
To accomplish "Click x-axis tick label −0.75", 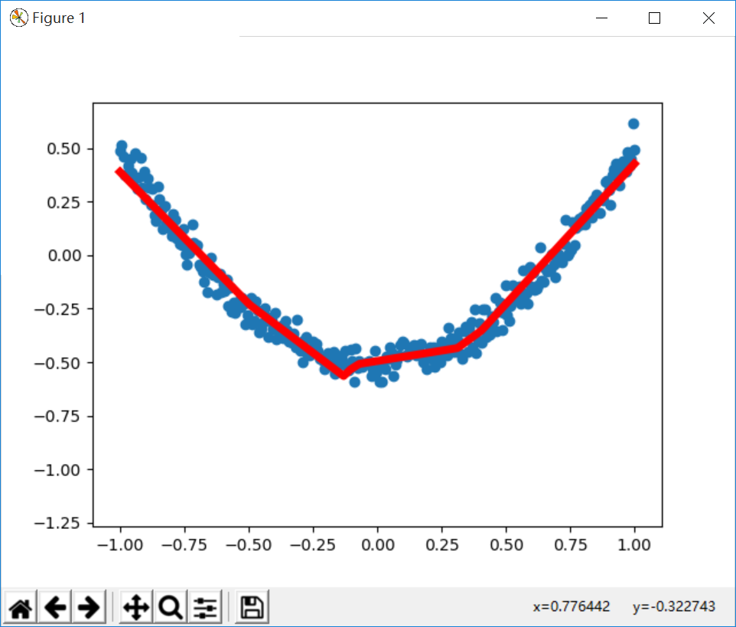I will pos(184,545).
